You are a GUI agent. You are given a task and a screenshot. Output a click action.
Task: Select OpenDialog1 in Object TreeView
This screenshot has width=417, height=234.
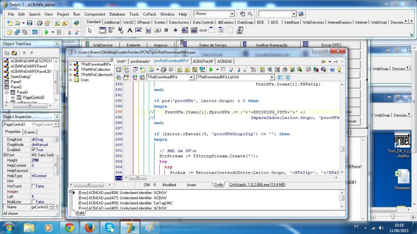tap(21, 77)
